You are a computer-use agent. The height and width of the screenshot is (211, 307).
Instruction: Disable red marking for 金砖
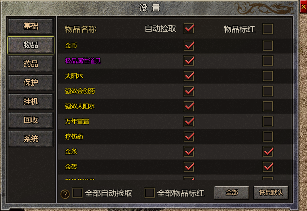268,167
